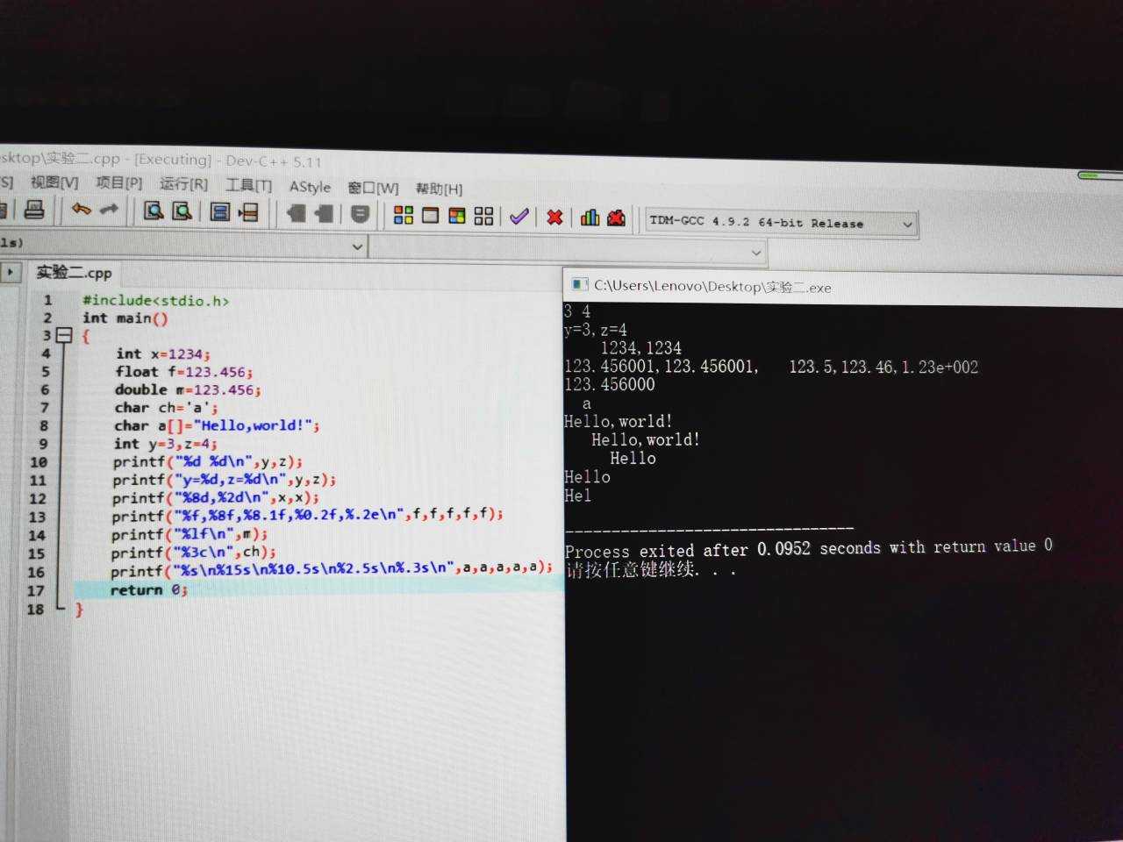The height and width of the screenshot is (842, 1123).
Task: Open the 帮助[H] menu
Action: 439,189
